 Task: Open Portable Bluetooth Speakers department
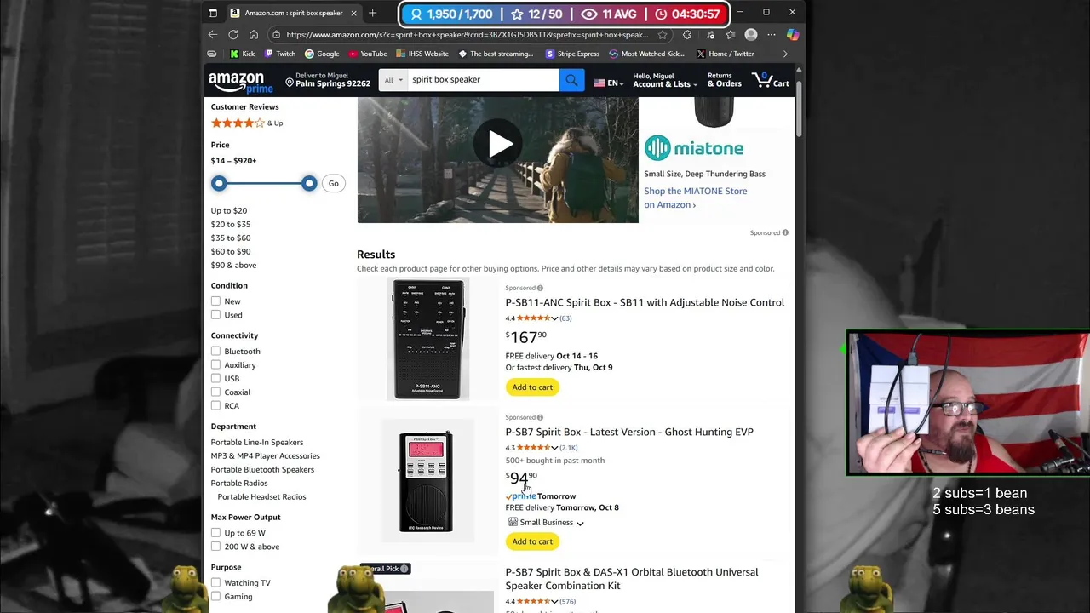click(x=262, y=469)
